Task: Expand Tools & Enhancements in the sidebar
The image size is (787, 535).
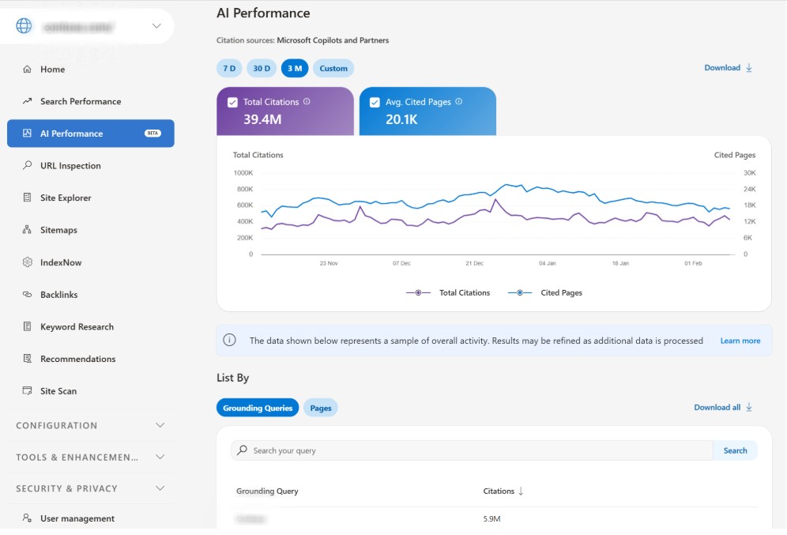Action: [x=89, y=457]
